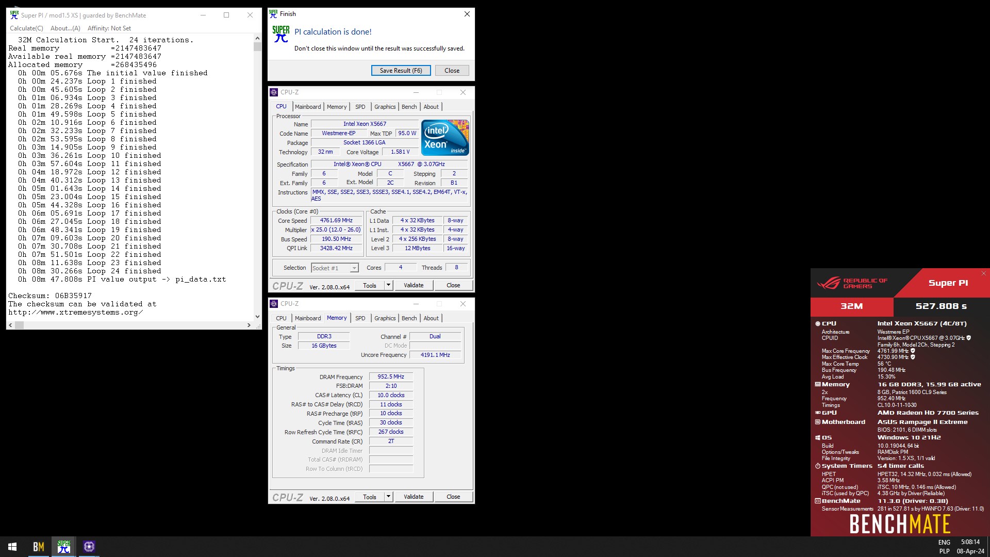Click the QPI Link 3428.42 MHz field
Image resolution: width=990 pixels, height=557 pixels.
tap(336, 248)
